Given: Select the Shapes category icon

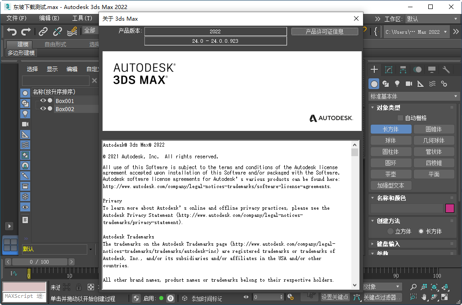Looking at the screenshot, I should [x=386, y=83].
